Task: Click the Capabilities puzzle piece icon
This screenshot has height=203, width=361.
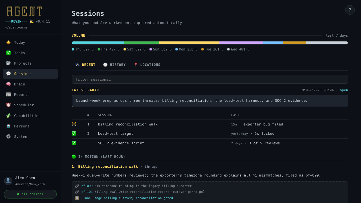Action: [x=8, y=116]
